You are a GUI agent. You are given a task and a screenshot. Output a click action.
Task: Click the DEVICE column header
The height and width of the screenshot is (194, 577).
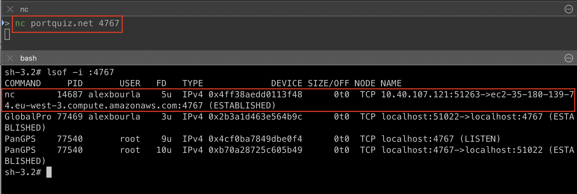tap(286, 83)
